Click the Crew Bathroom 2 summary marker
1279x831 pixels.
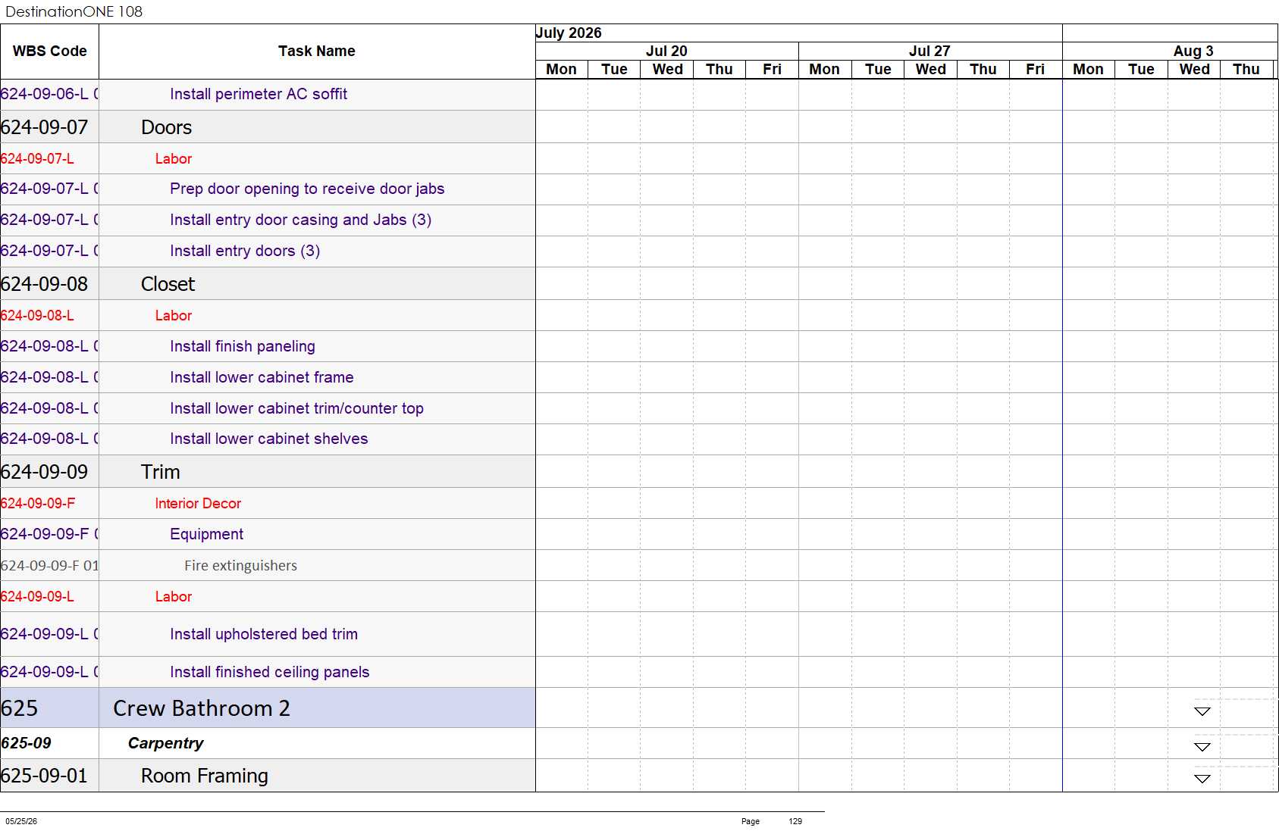tap(1202, 711)
